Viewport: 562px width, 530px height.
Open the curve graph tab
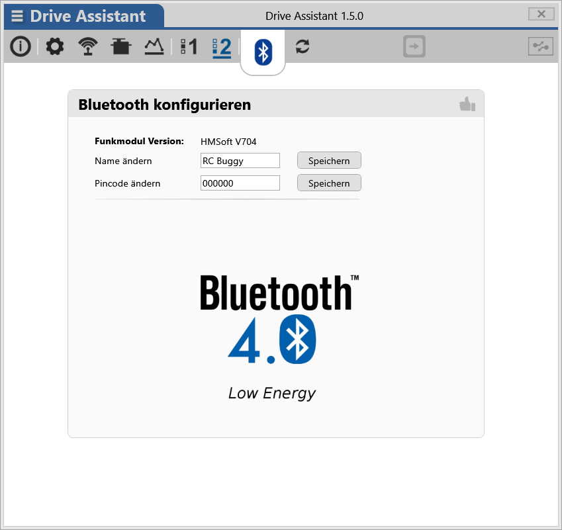coord(154,46)
